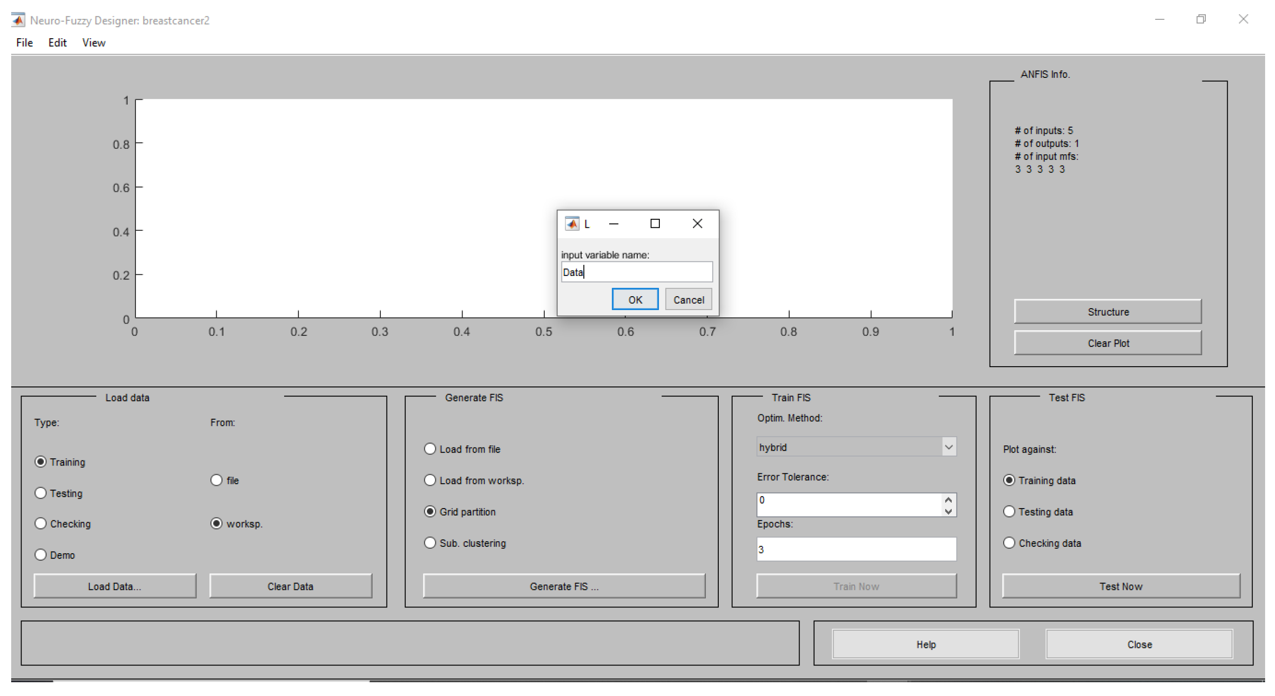Screen dimensions: 1275x696
Task: Maximize the small input dialog window
Action: 655,224
